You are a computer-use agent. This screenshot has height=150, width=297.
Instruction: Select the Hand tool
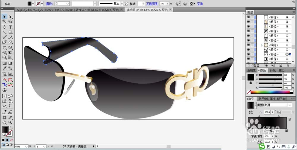(4, 122)
